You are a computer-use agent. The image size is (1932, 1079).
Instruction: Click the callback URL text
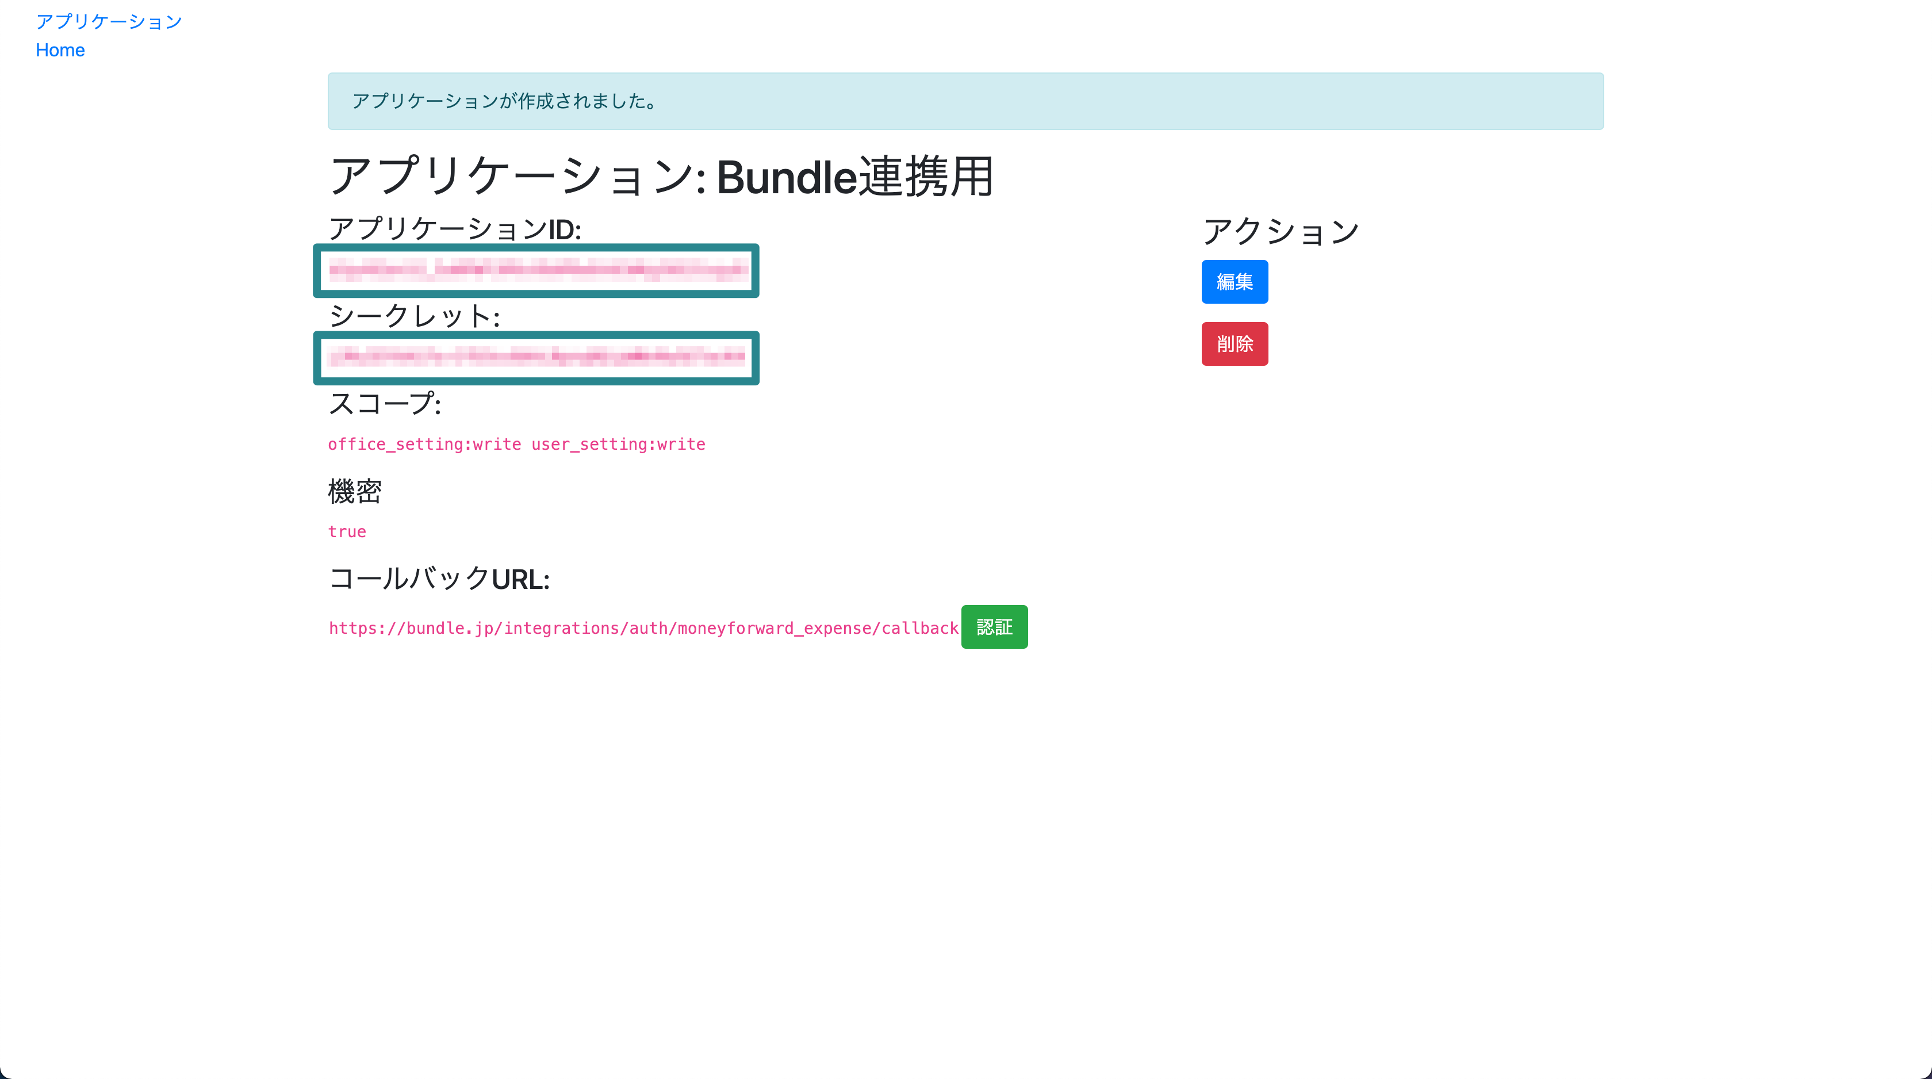coord(643,628)
